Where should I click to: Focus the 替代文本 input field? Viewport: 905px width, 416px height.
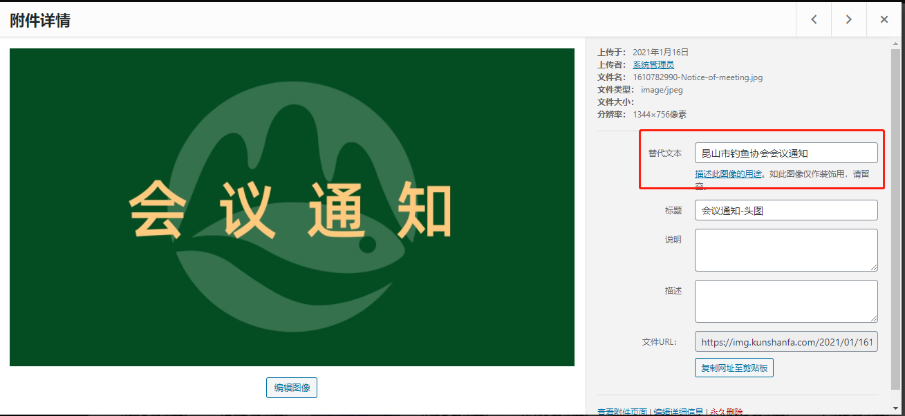pos(786,153)
